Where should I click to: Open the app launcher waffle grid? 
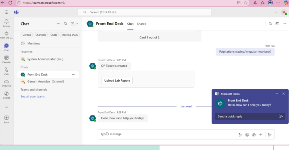tap(6, 12)
